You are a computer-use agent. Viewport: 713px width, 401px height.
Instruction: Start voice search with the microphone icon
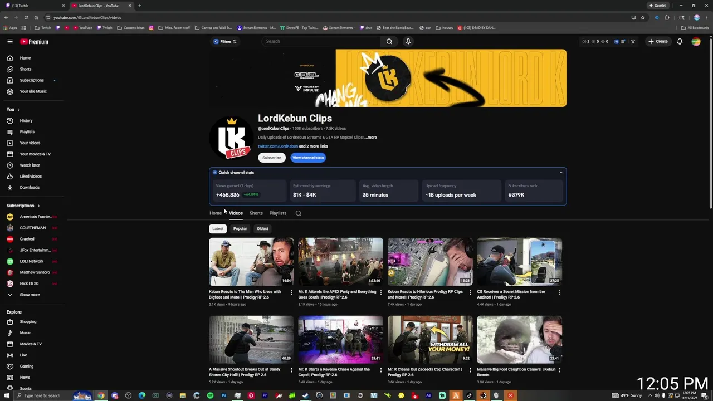408,41
